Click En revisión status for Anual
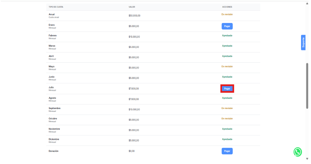 227,15
